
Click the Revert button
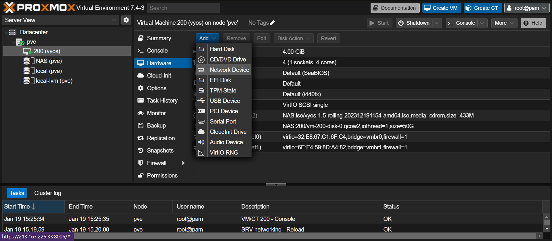[x=329, y=38]
